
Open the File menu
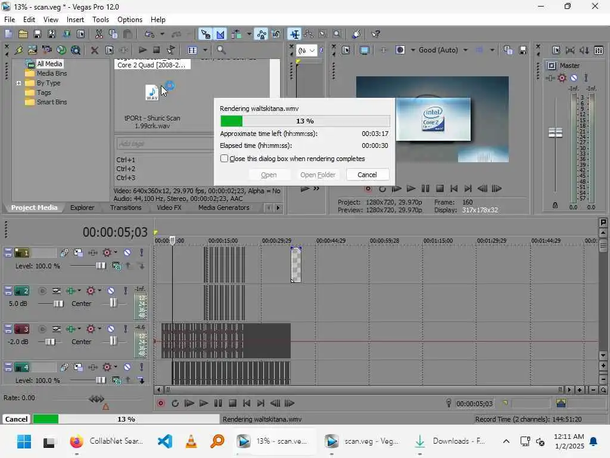click(x=10, y=20)
